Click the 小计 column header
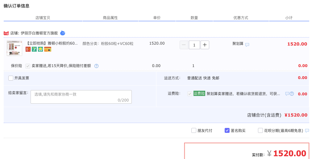The height and width of the screenshot is (159, 316). 289,18
